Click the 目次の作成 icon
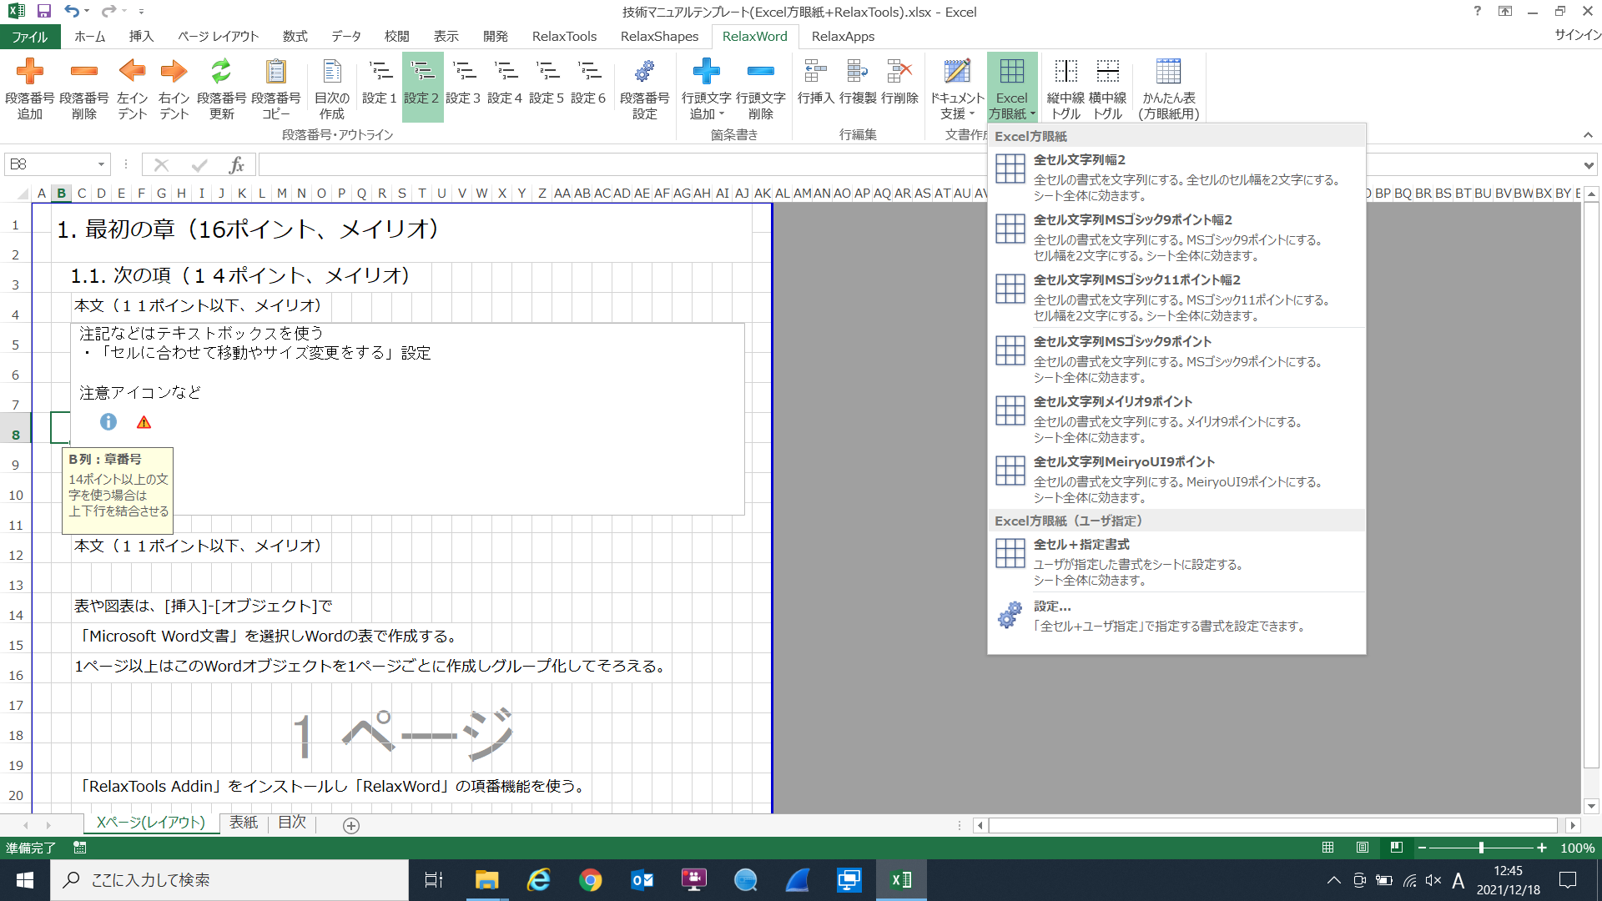 point(331,73)
